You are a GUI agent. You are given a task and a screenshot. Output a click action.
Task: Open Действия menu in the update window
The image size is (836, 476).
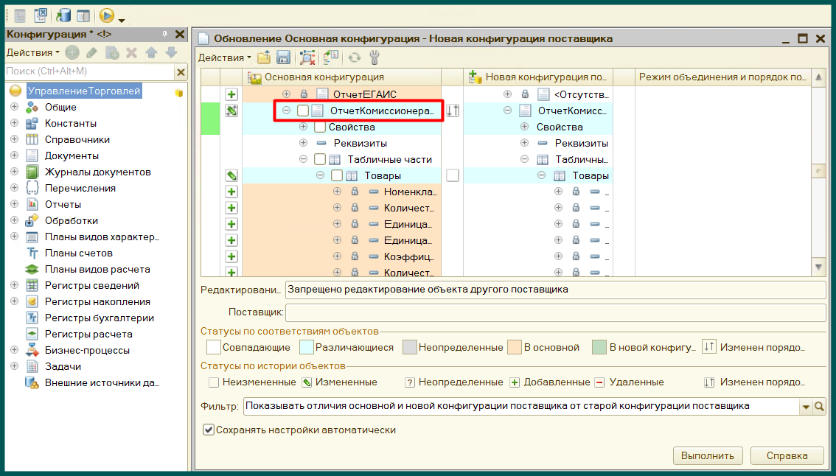[x=224, y=57]
